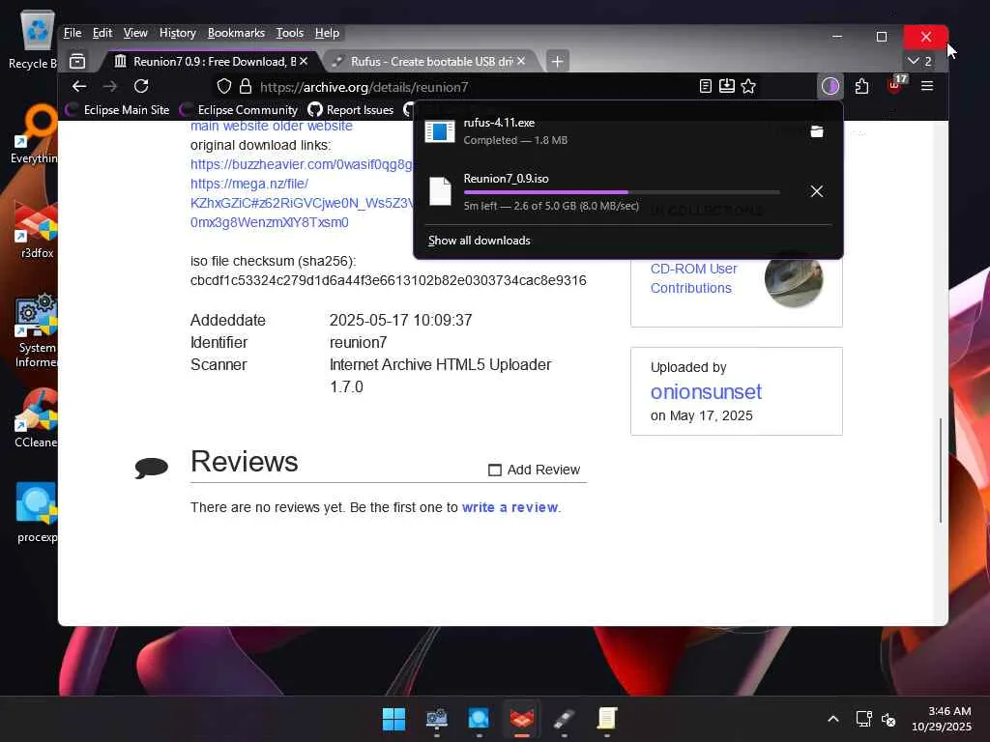Screen dimensions: 990x742
Task: Open the hamburger application menu
Action: point(927,86)
